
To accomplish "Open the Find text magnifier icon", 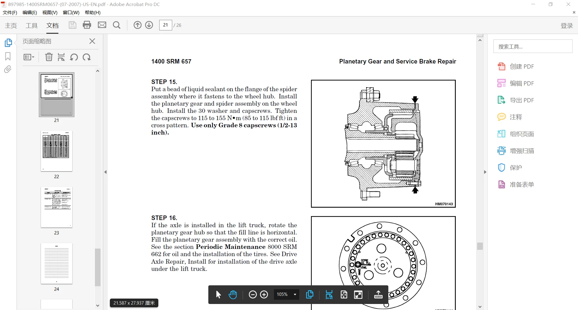I will (117, 25).
